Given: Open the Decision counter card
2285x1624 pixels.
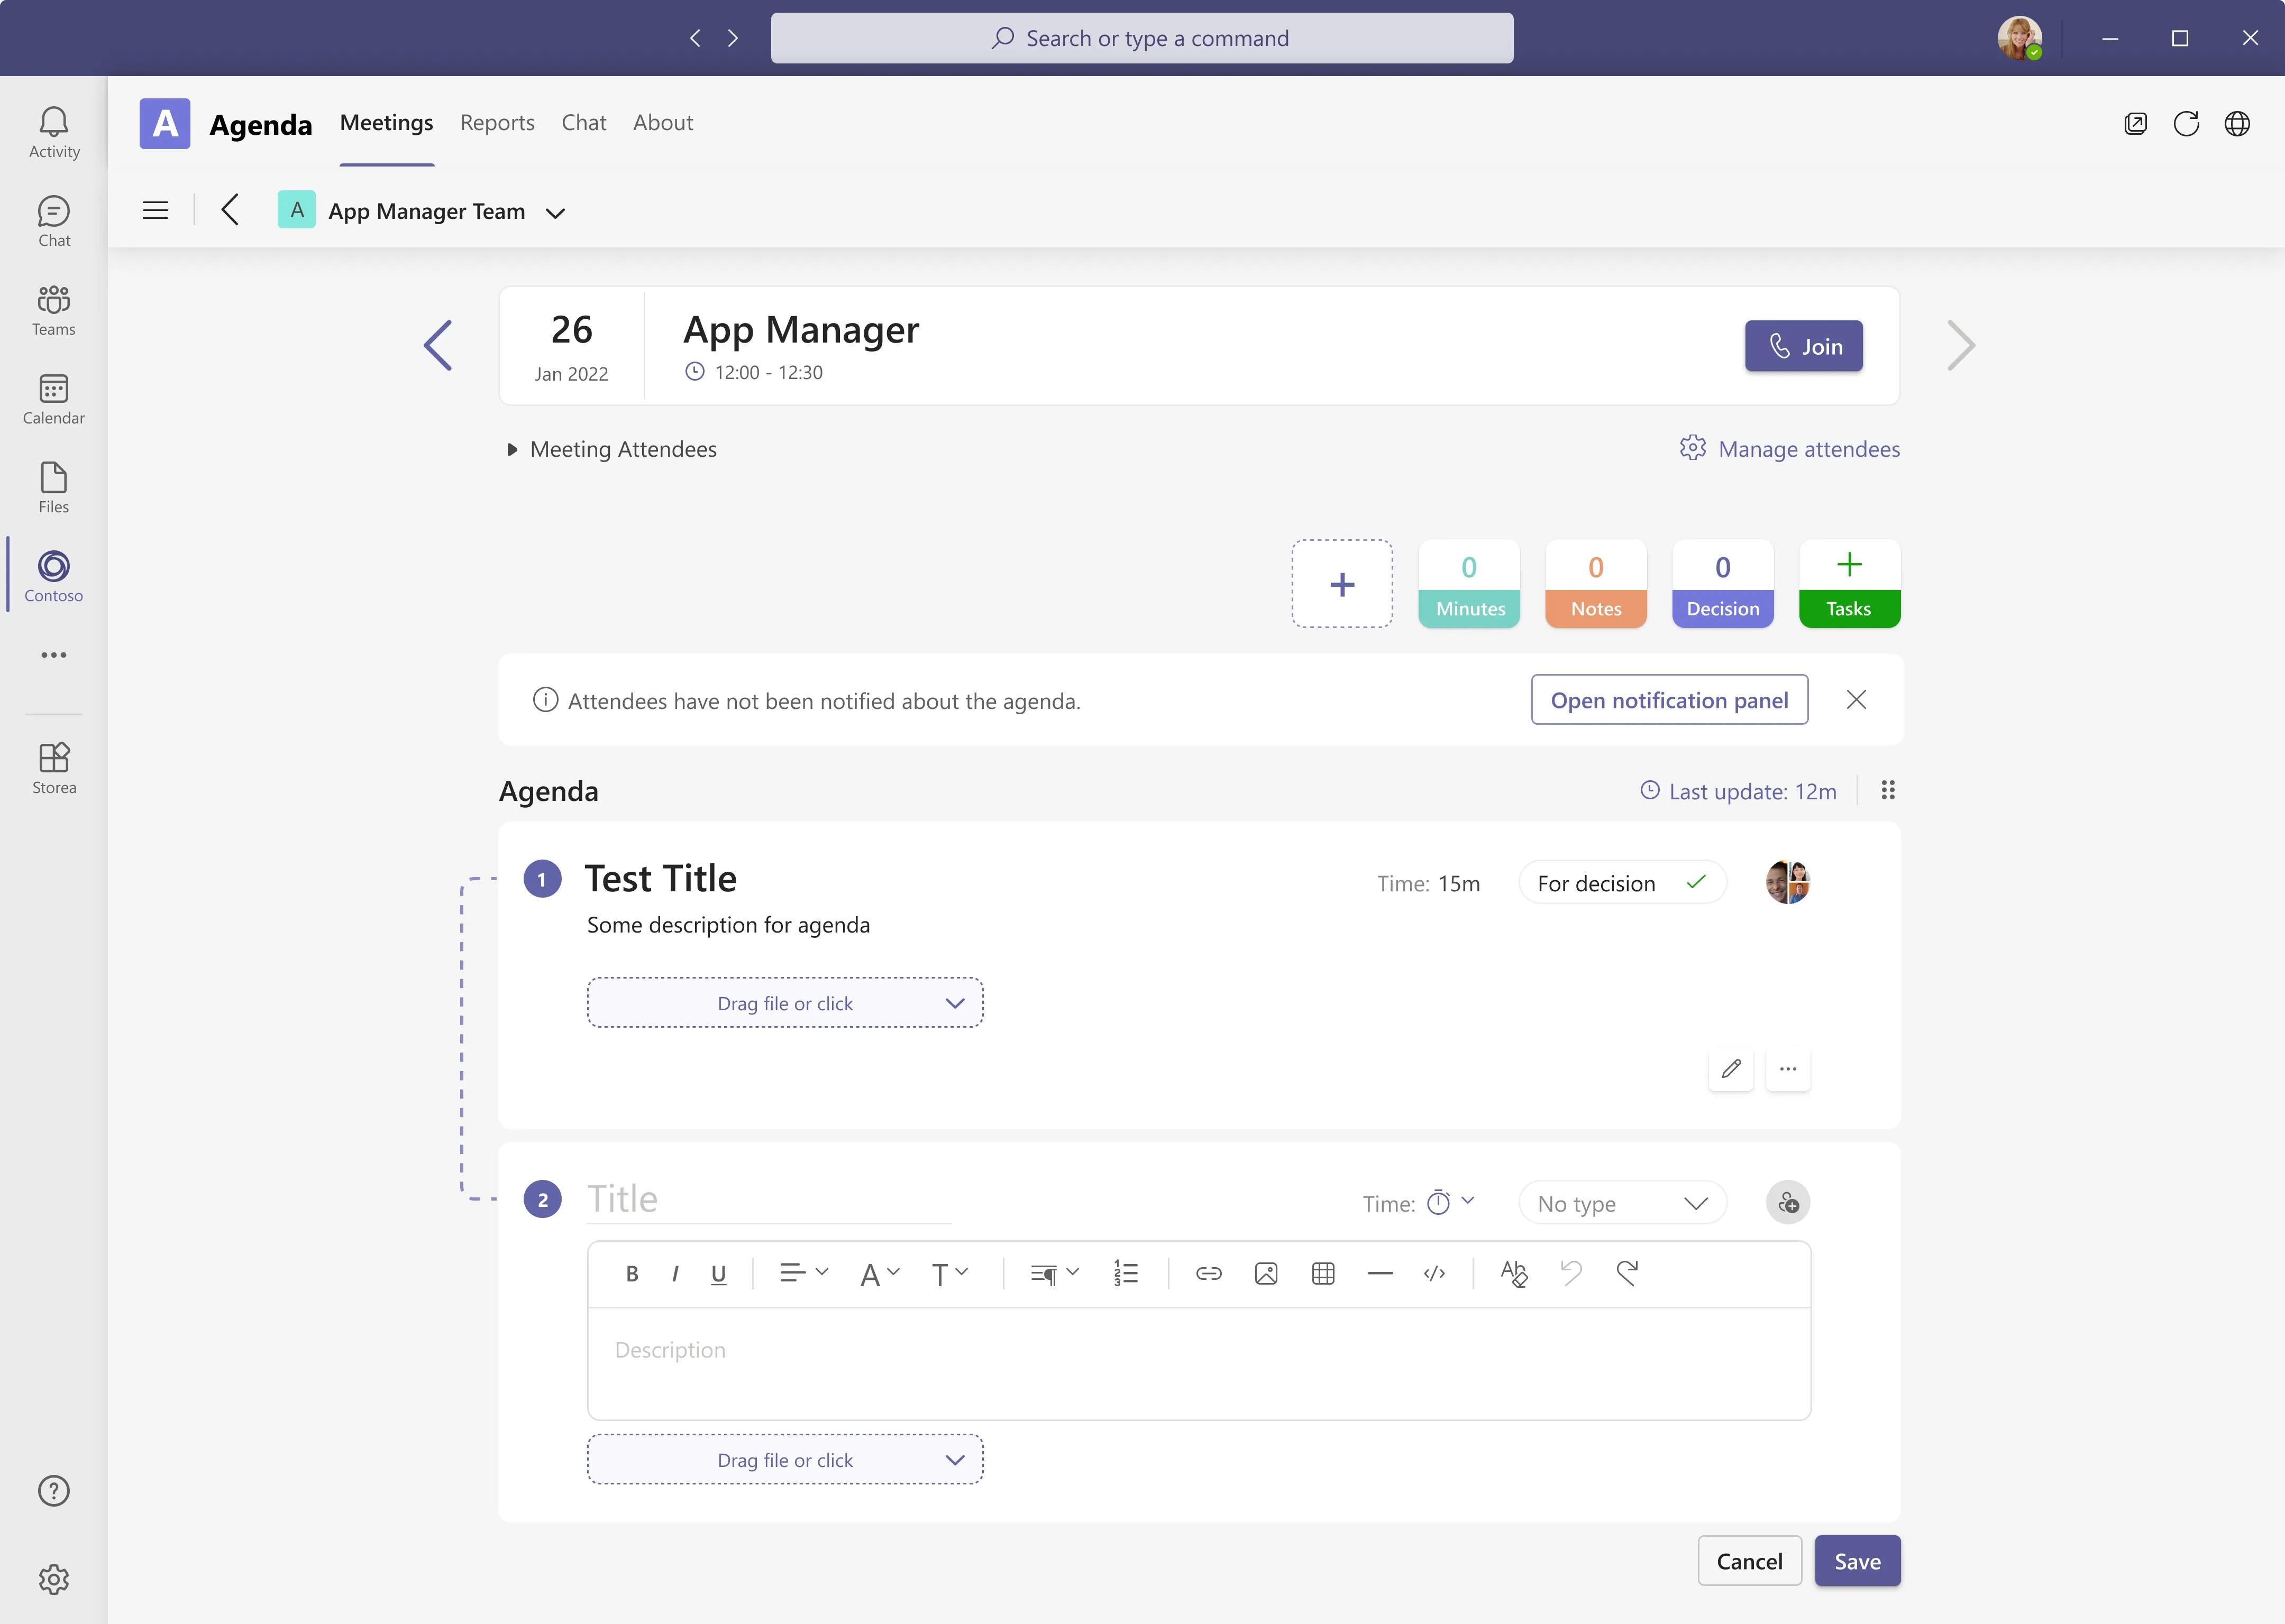Looking at the screenshot, I should coord(1723,584).
